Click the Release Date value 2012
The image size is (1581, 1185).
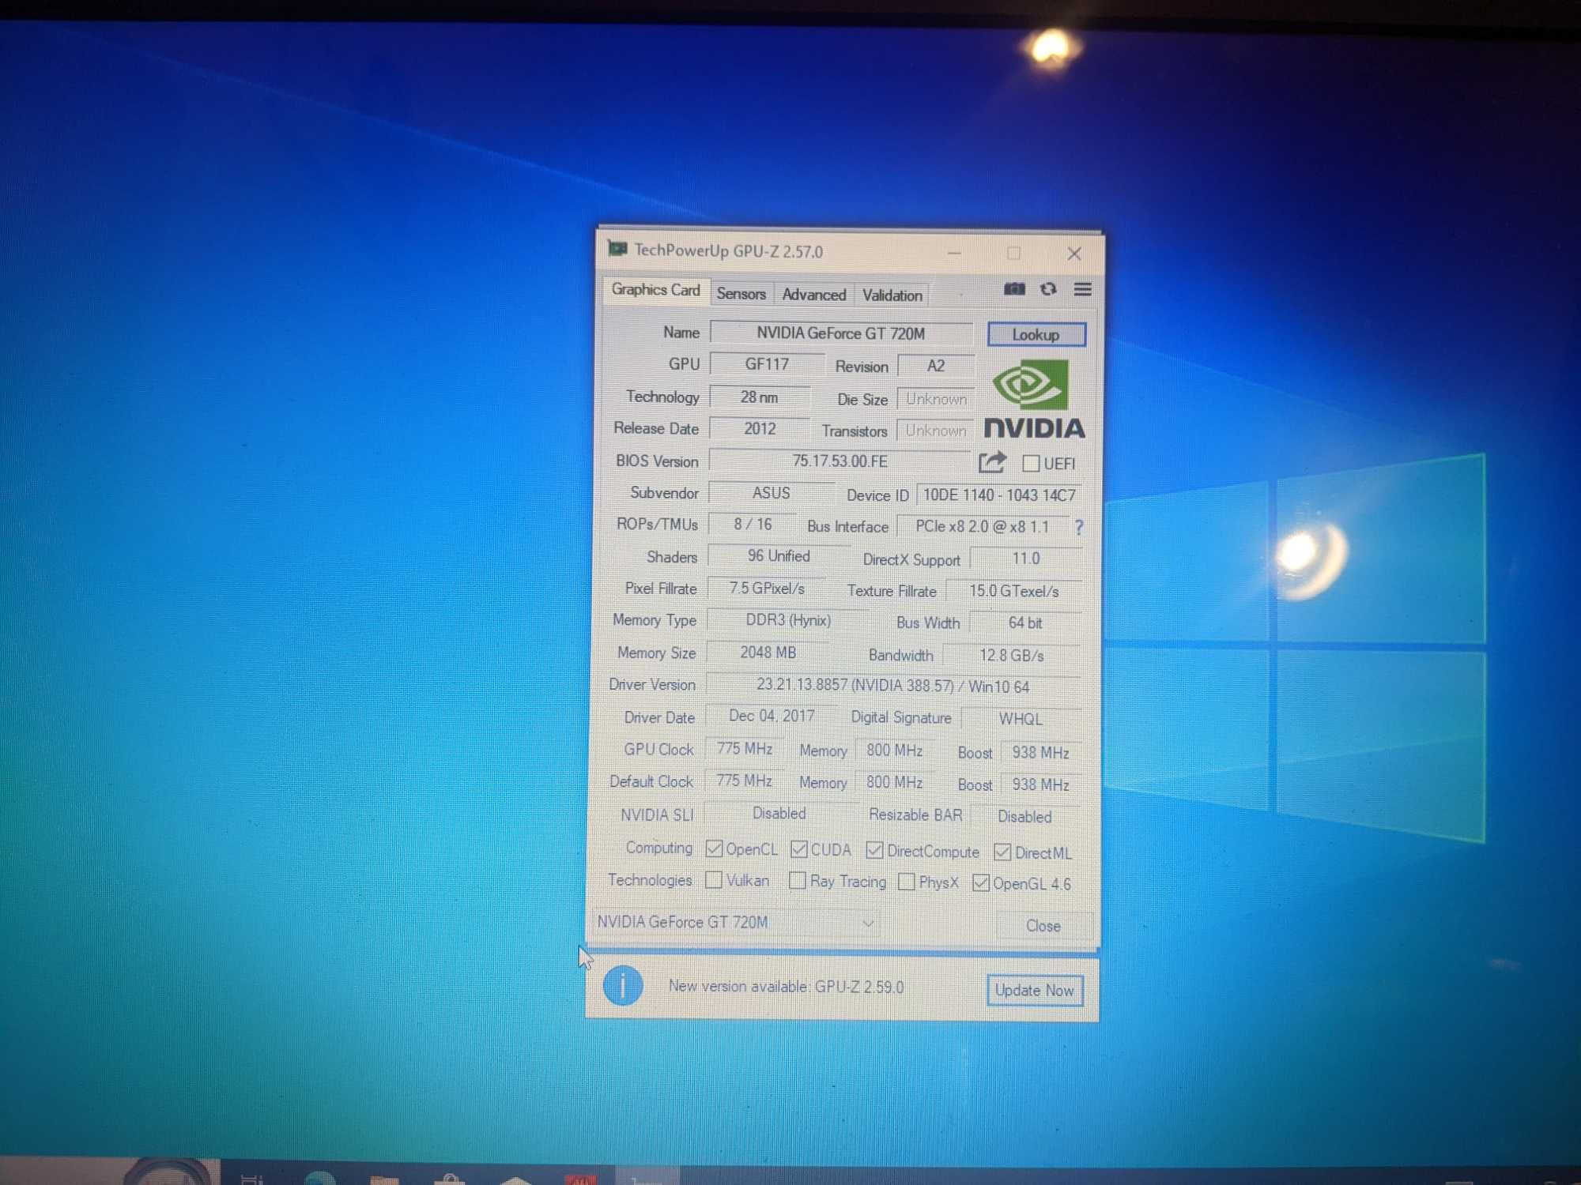759,428
